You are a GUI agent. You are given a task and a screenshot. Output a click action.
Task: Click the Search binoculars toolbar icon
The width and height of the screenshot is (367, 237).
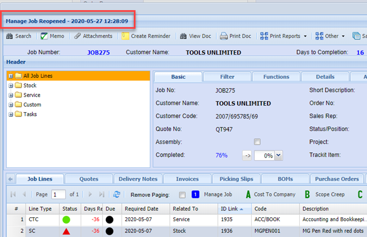(x=10, y=36)
